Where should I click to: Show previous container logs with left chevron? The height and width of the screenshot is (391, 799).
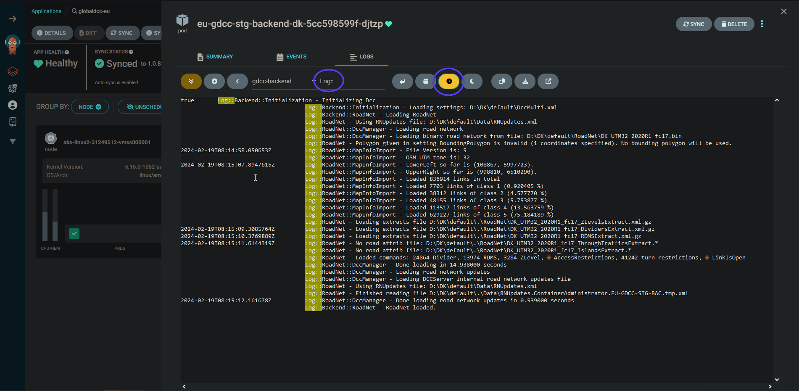pyautogui.click(x=237, y=81)
